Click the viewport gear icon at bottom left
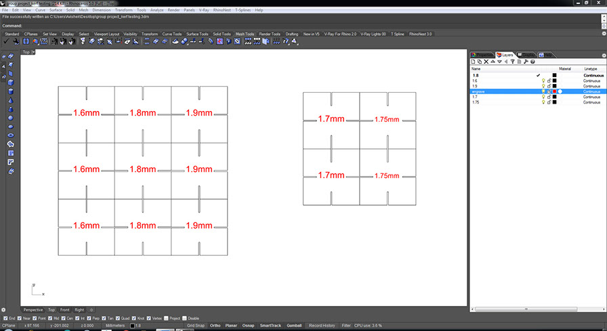This screenshot has height=331, width=607. pos(3,310)
